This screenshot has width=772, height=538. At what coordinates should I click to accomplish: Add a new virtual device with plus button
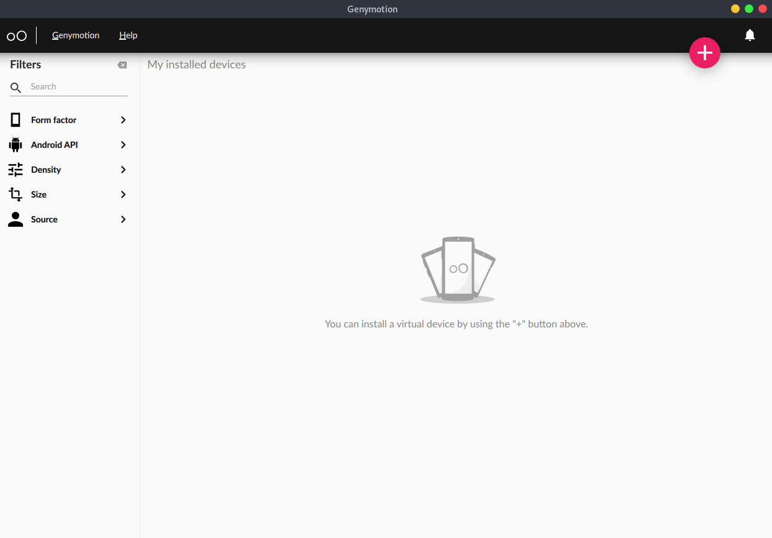pyautogui.click(x=704, y=53)
